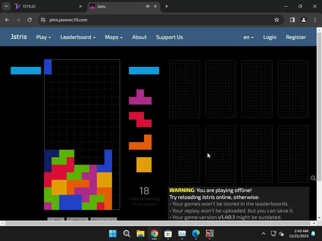Open the Maps dropdown menu
This screenshot has height=241, width=322.
click(x=114, y=37)
